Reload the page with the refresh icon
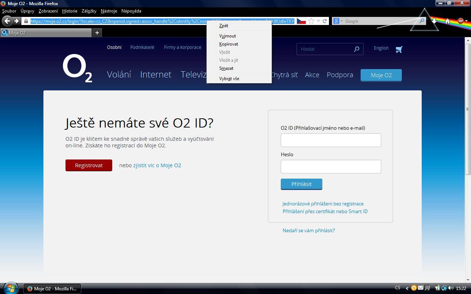471x294 pixels. (x=325, y=21)
